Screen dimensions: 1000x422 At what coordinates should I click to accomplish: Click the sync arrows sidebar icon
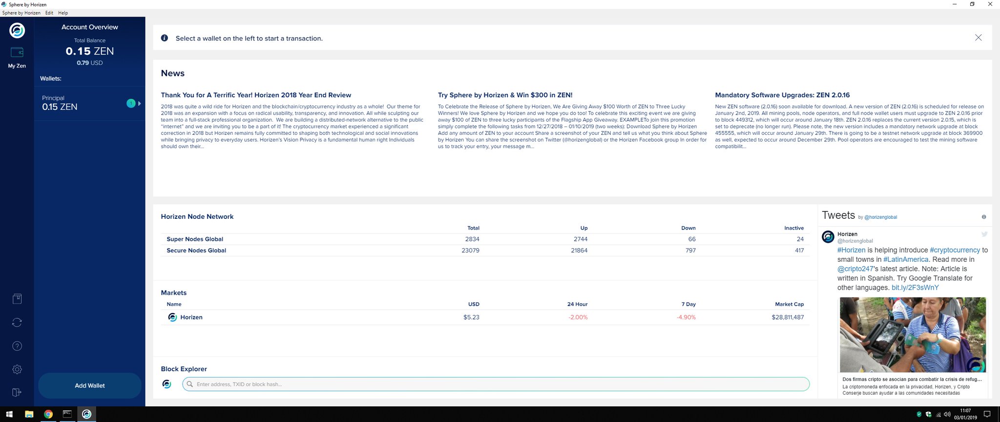(17, 322)
